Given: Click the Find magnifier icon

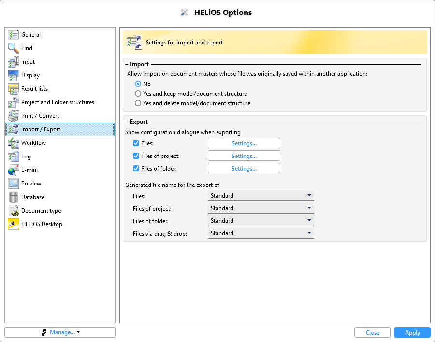Looking at the screenshot, I should click(13, 48).
